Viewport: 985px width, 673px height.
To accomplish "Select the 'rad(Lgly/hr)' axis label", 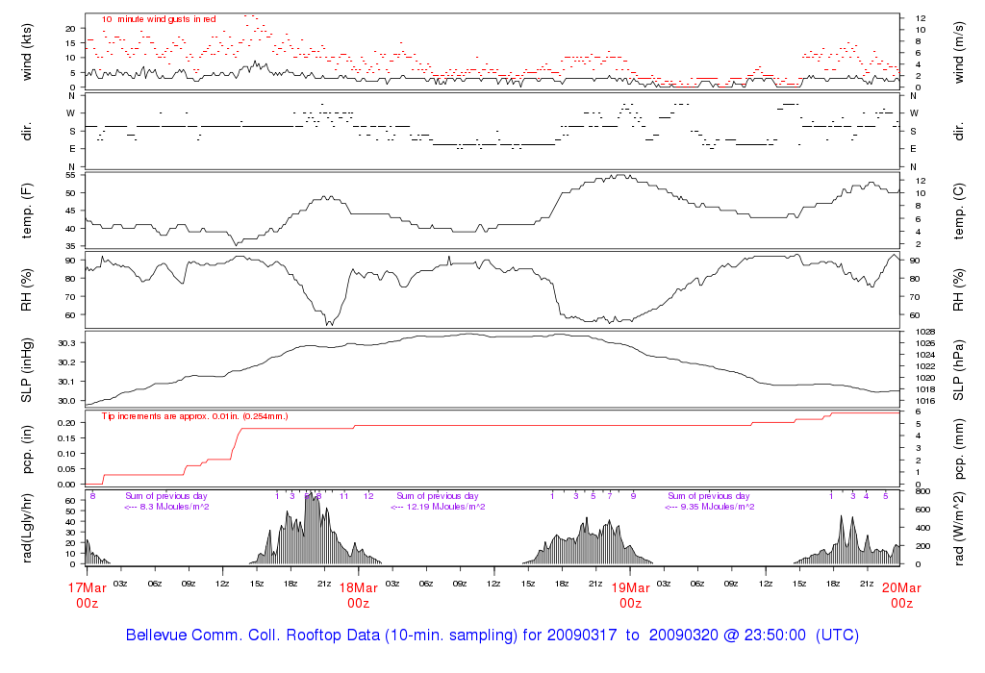I will click(x=27, y=529).
